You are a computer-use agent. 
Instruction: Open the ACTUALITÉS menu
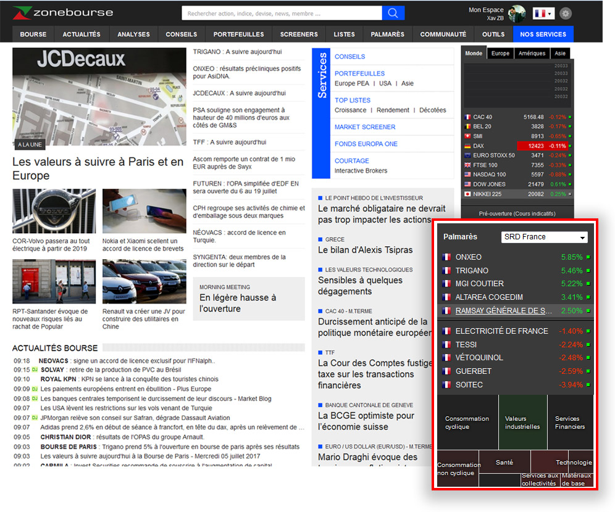[82, 35]
